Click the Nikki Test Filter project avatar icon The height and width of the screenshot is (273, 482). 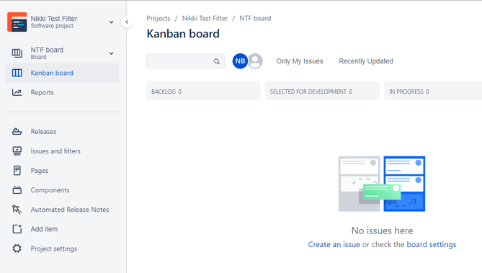point(17,22)
